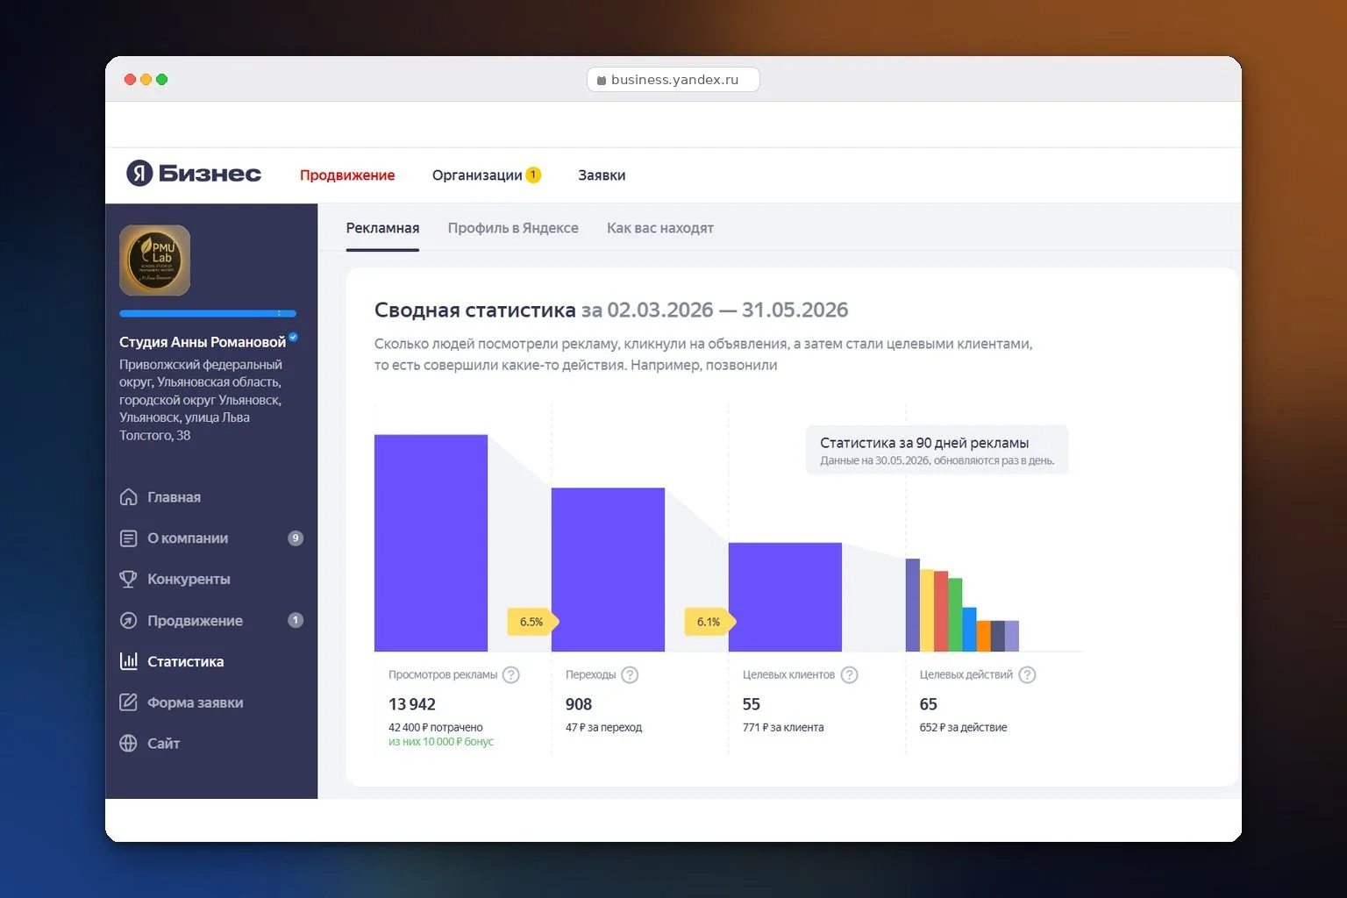The image size is (1347, 898).
Task: Click the Форма заявки edit icon
Action: (x=128, y=702)
